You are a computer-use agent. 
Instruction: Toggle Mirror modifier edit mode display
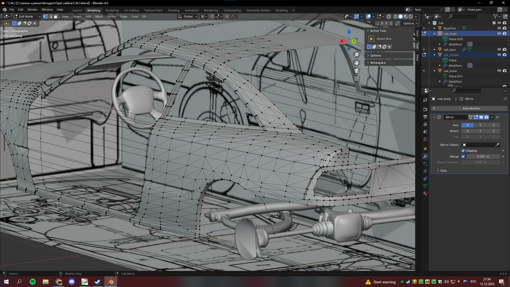click(476, 117)
